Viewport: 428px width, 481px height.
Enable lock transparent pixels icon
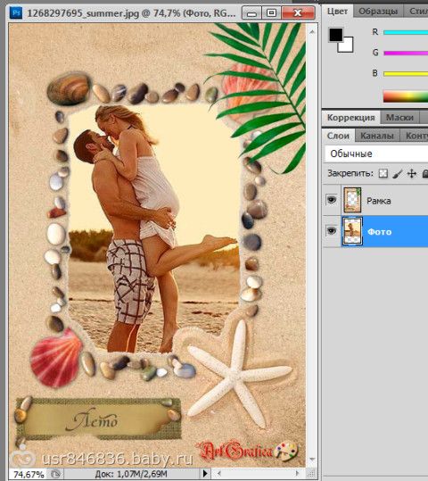[383, 174]
